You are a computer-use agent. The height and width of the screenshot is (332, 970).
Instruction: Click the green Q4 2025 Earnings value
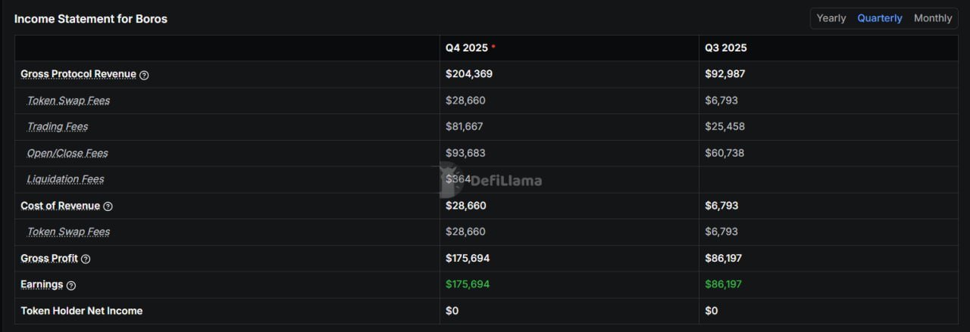point(468,284)
